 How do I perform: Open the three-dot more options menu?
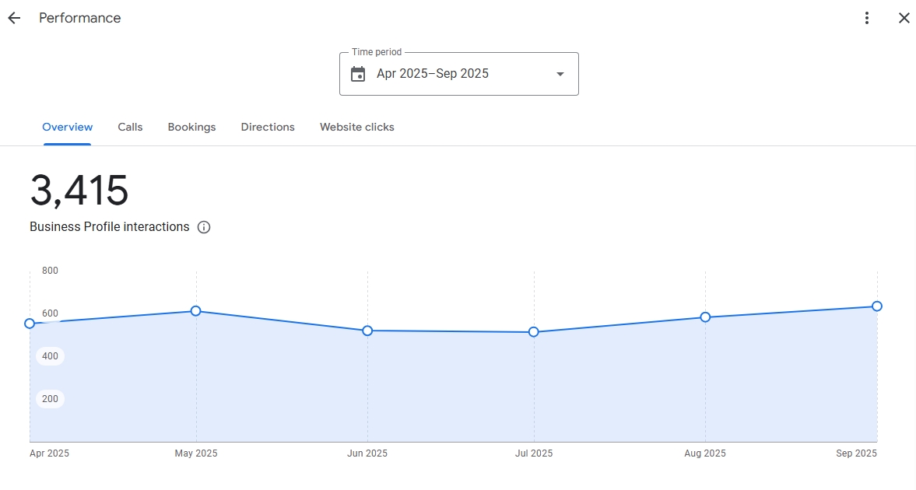[867, 18]
